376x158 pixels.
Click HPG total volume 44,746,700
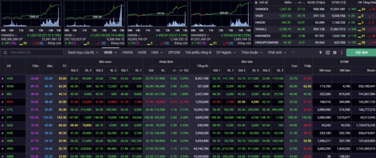[x=201, y=149]
